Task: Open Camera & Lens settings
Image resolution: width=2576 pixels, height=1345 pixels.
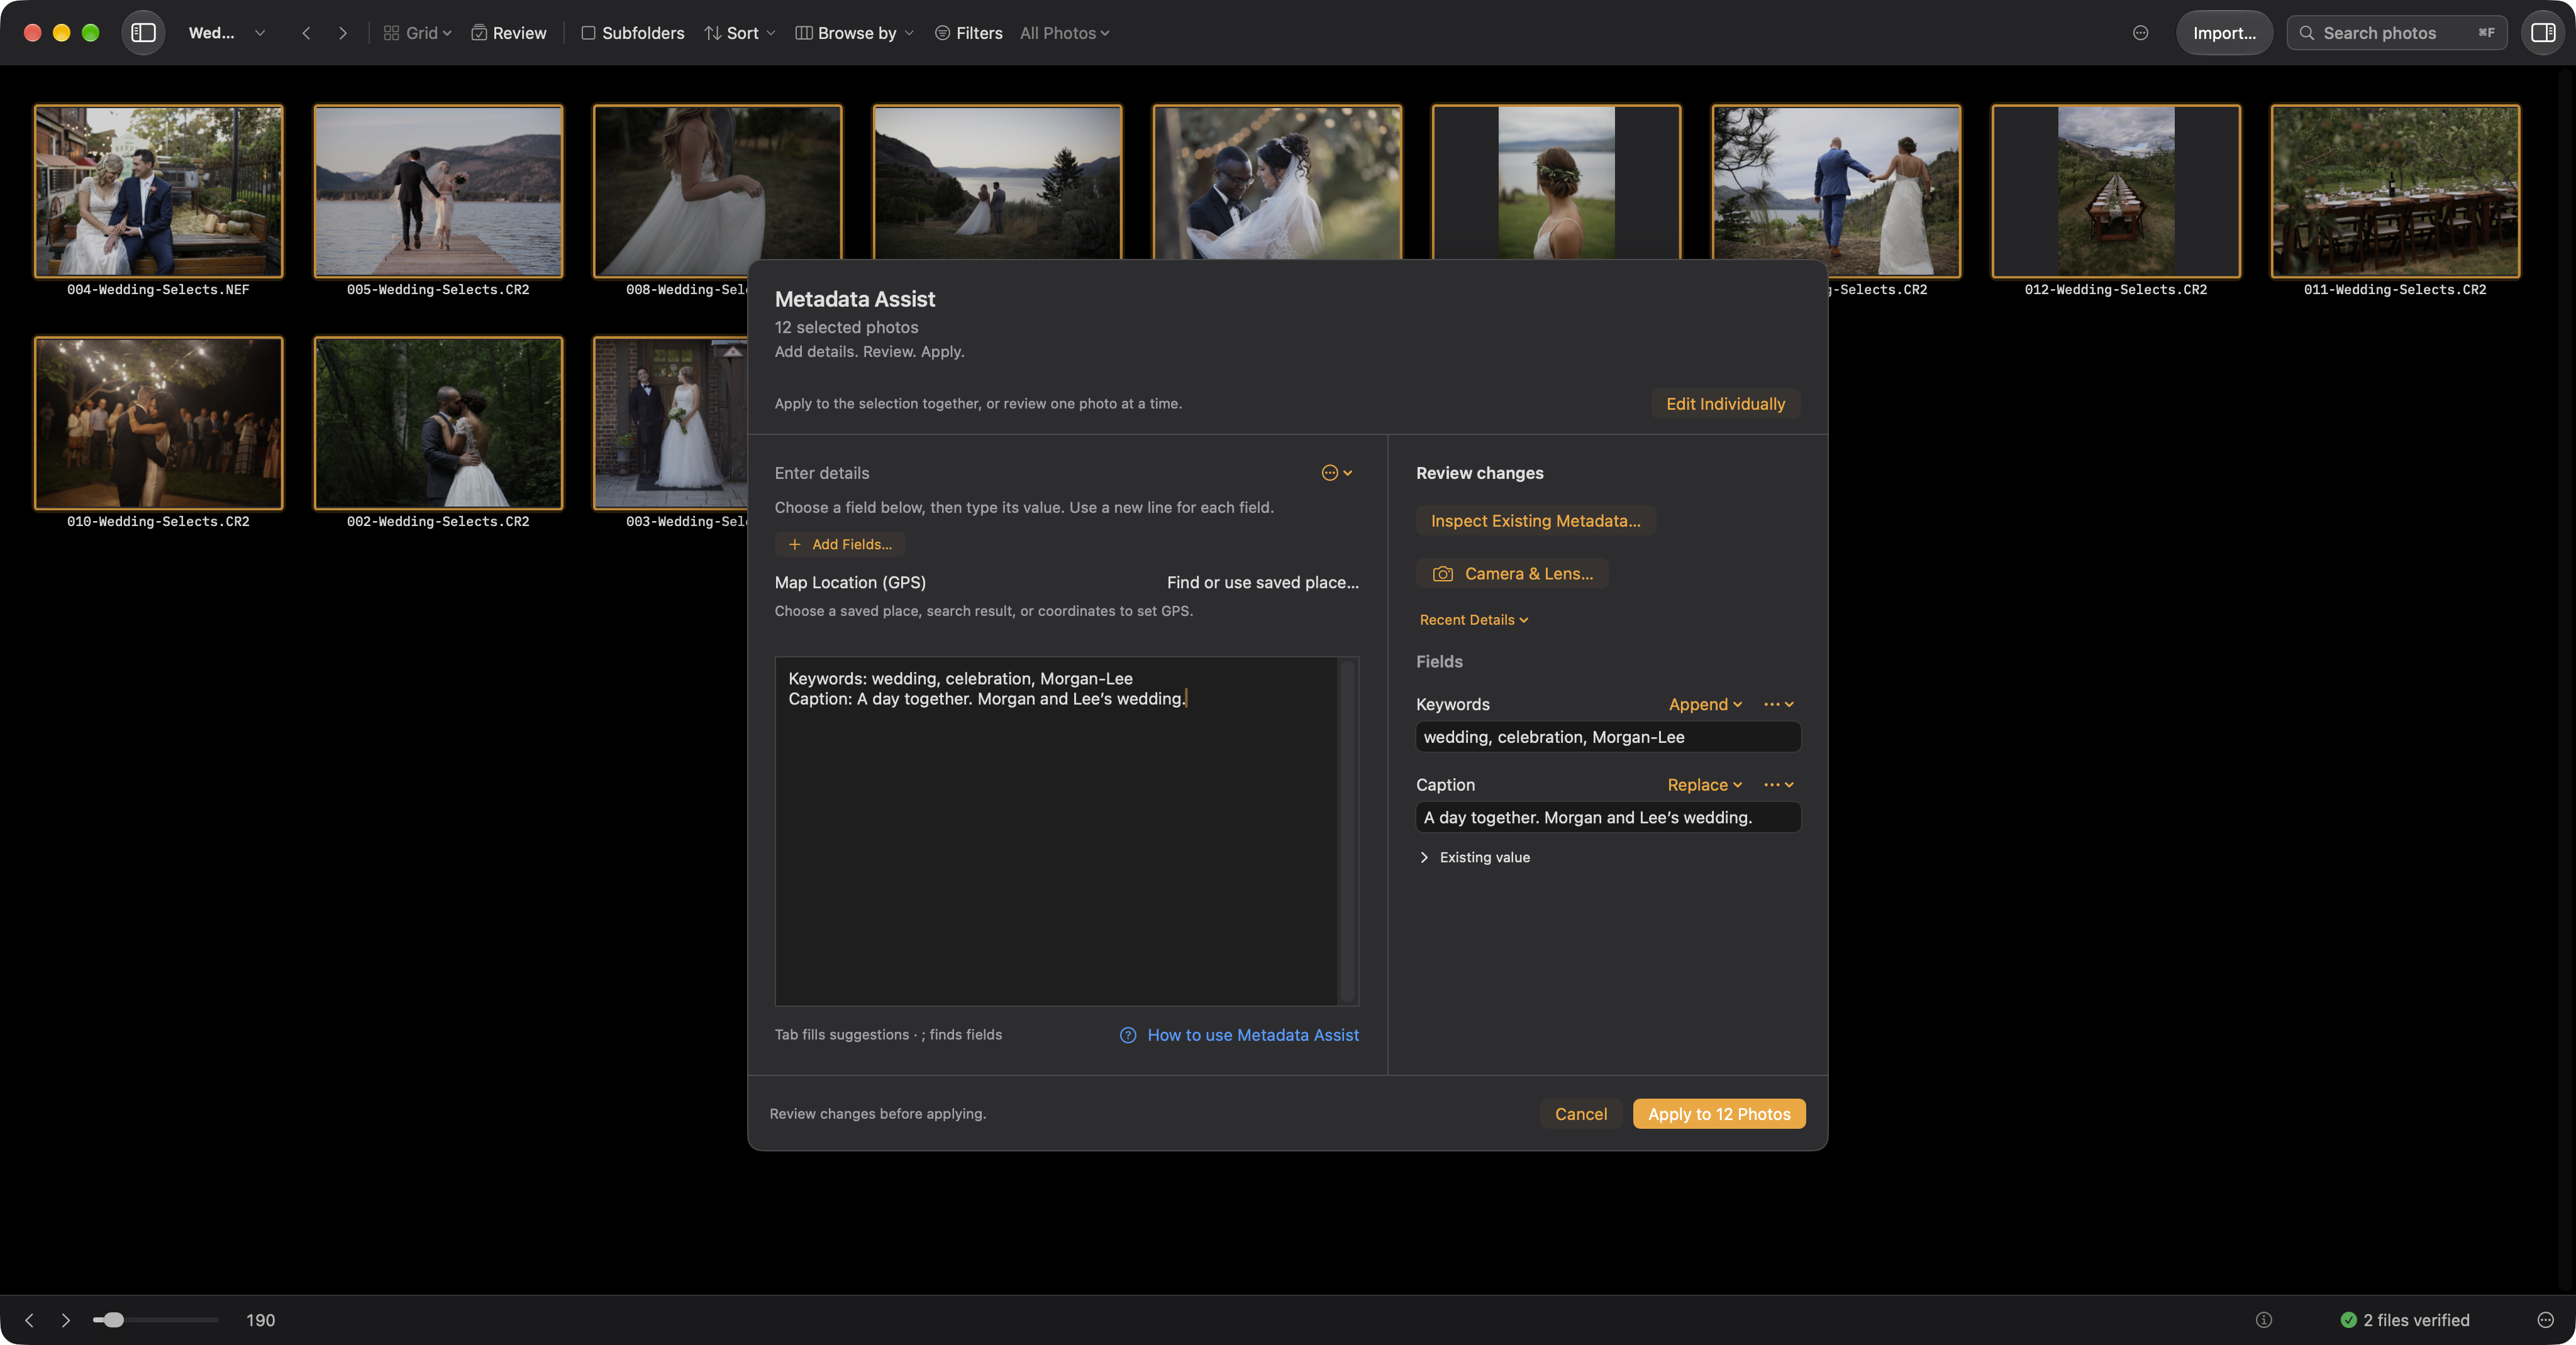Action: pyautogui.click(x=1512, y=574)
